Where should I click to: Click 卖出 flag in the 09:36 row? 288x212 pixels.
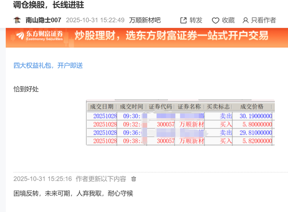point(226,133)
